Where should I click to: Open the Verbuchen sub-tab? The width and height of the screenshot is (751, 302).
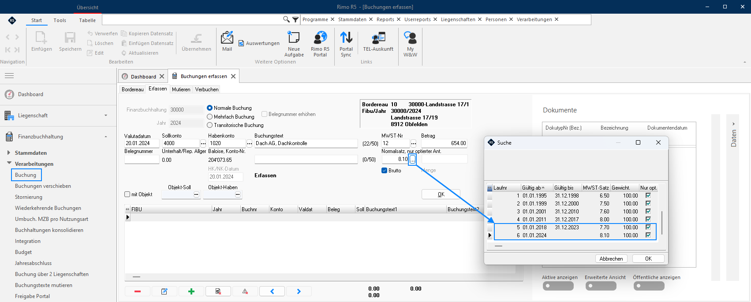coord(207,89)
